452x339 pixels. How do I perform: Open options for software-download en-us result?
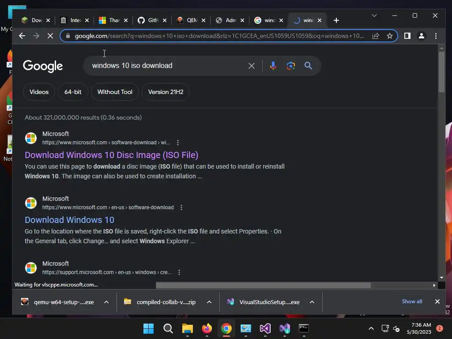(181, 207)
